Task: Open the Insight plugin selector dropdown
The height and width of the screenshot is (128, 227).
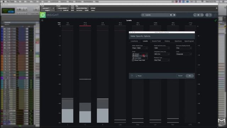Action: [x=48, y=10]
